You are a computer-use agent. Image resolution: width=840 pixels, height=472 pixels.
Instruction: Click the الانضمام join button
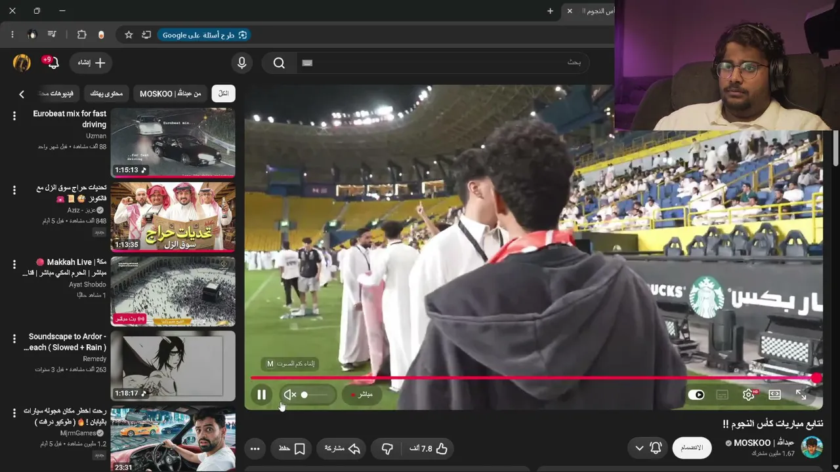(692, 448)
